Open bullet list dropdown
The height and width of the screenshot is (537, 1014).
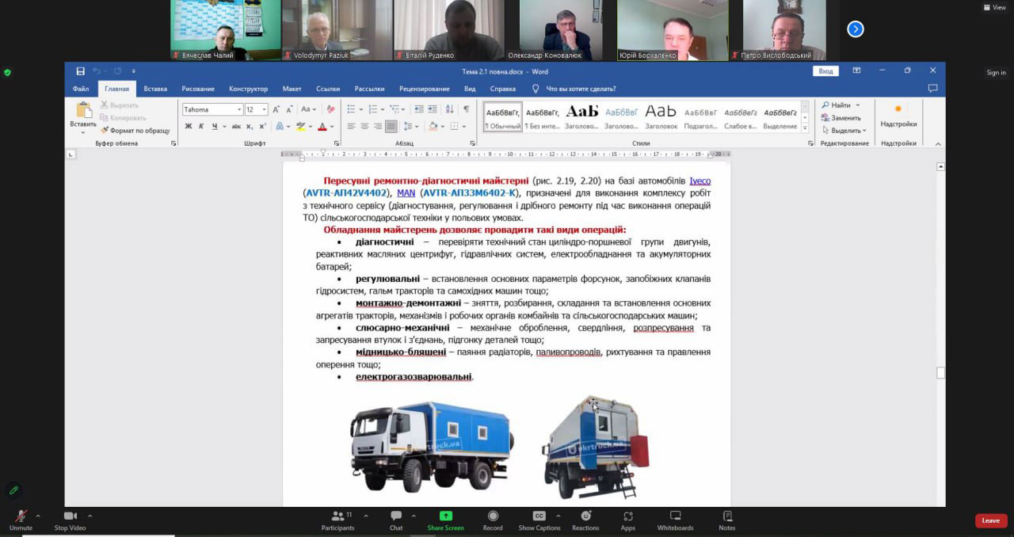click(361, 109)
